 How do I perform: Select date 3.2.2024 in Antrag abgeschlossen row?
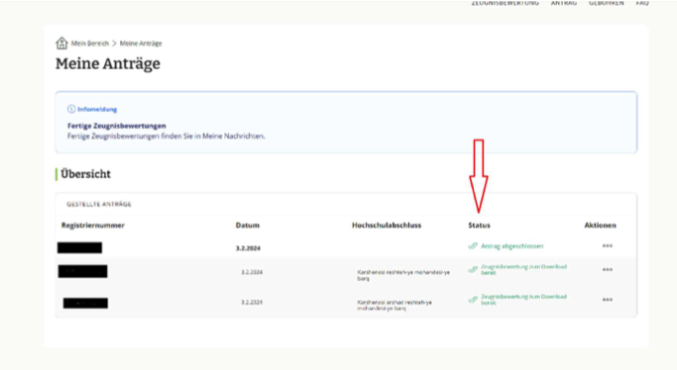248,248
